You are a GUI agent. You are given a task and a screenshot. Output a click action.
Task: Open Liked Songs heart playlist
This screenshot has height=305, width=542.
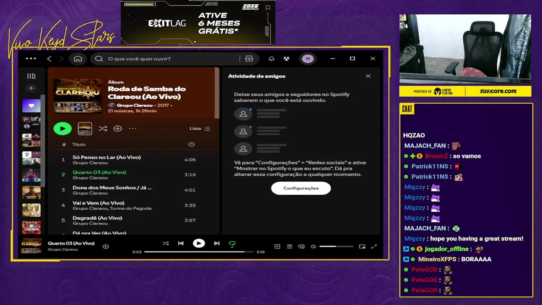click(31, 106)
